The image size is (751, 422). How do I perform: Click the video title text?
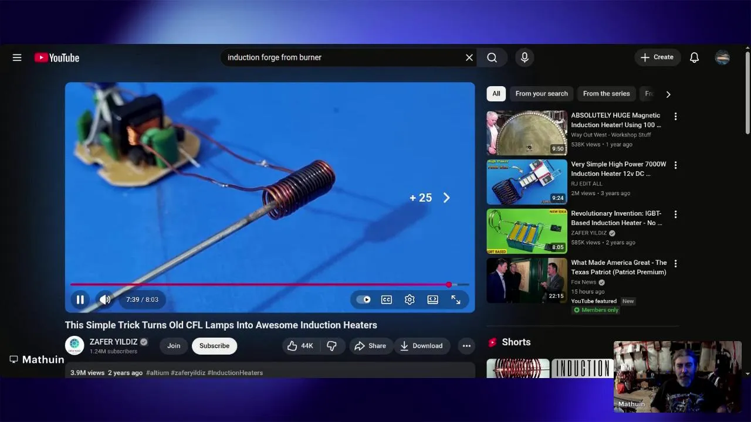[221, 325]
